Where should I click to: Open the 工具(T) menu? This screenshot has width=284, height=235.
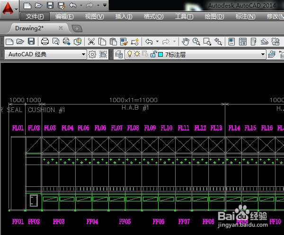[184, 17]
